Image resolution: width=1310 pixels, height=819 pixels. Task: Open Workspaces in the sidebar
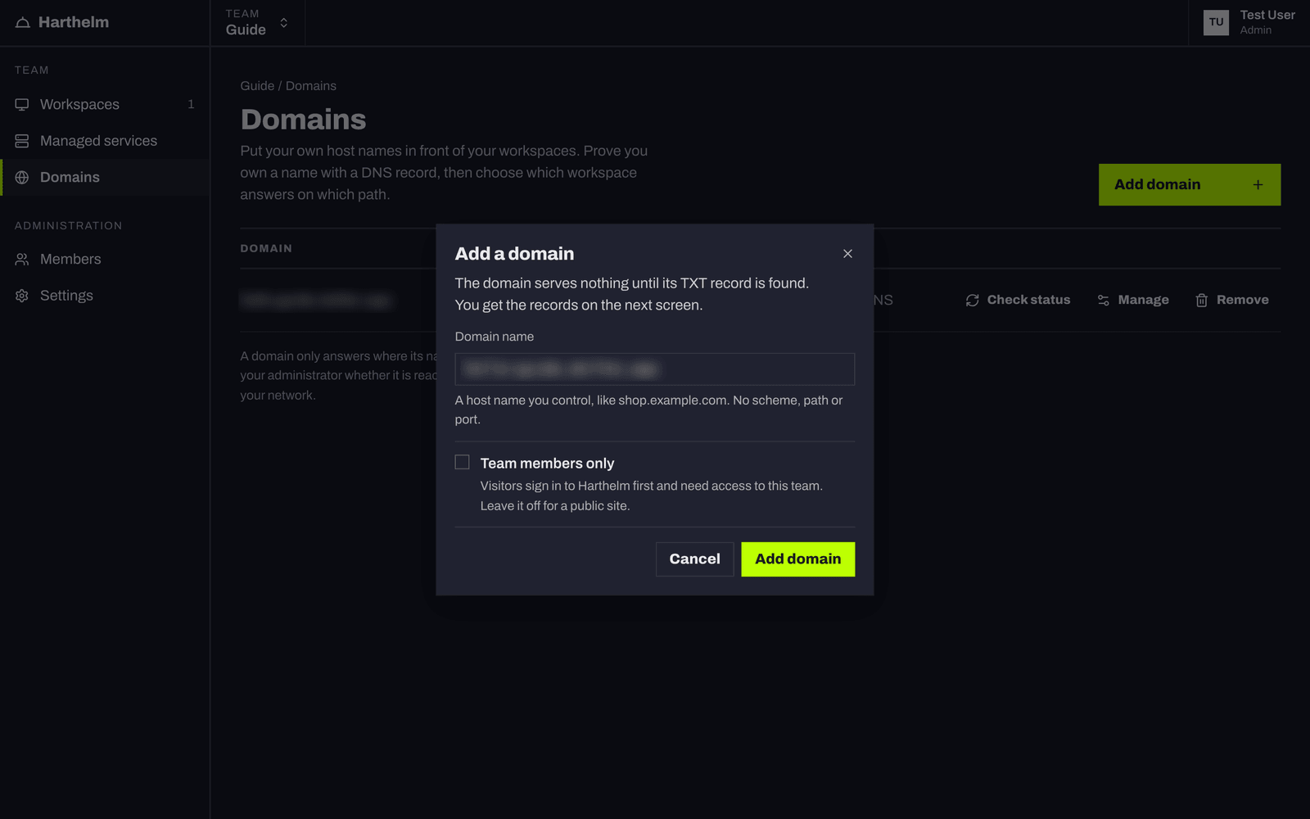(105, 104)
